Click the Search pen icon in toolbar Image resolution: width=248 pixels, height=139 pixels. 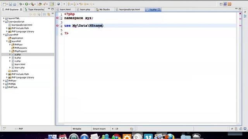pos(45,4)
